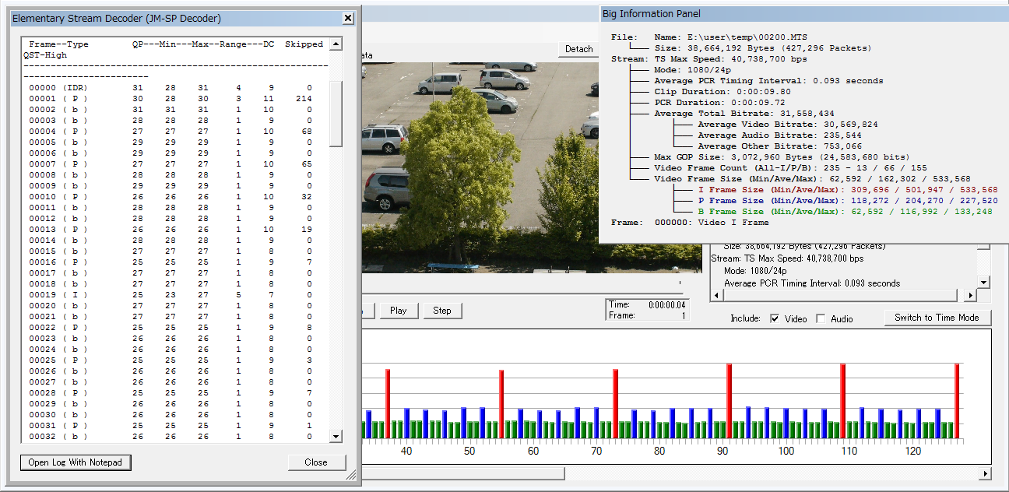Click the frame chart horizontal scrollbar thumb

(463, 473)
